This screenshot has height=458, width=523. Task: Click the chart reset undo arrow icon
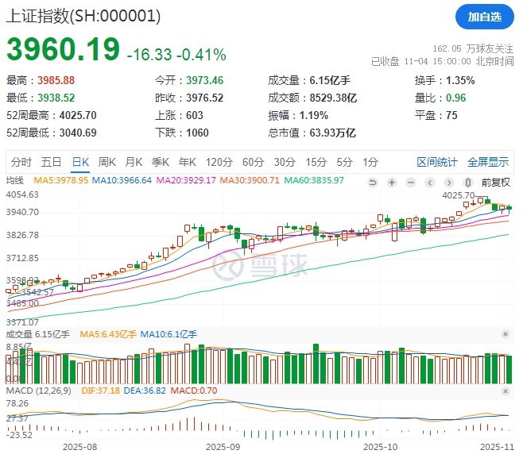[373, 183]
